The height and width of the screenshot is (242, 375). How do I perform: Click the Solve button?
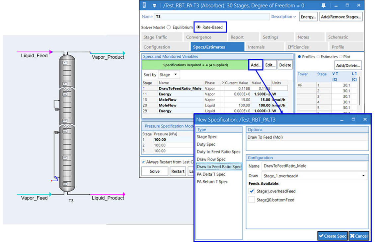(x=155, y=171)
